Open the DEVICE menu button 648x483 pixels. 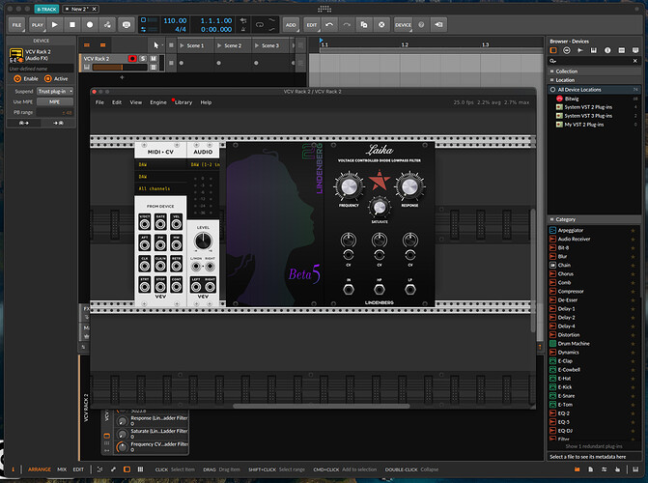click(x=403, y=25)
